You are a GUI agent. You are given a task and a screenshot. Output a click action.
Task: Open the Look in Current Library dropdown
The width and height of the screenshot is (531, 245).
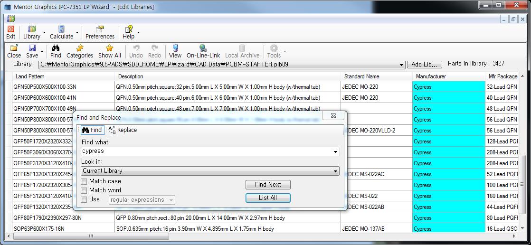point(336,171)
